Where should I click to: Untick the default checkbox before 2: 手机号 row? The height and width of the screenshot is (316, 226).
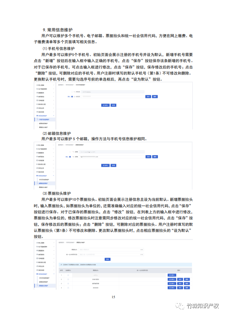click(72, 97)
